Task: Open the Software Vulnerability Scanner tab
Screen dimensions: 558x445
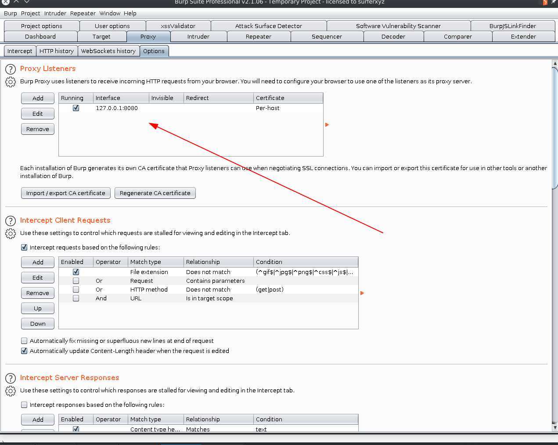Action: (398, 26)
